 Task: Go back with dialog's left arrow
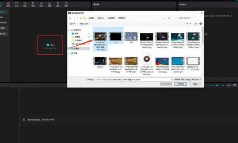coord(70,18)
